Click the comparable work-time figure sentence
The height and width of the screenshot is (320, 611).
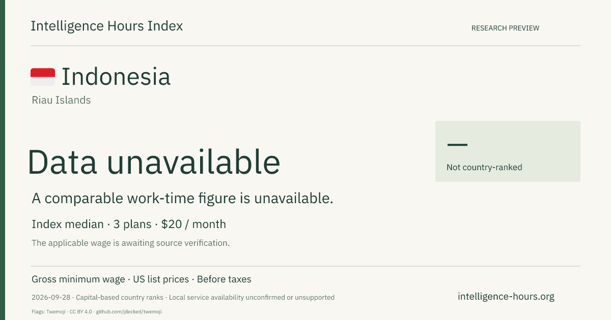[182, 199]
